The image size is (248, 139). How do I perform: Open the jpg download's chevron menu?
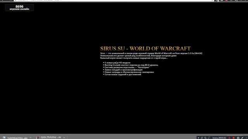(x=30, y=137)
